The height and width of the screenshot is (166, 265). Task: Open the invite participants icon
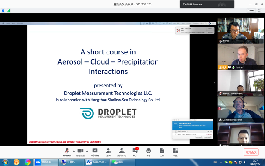pyautogui.click(x=108, y=152)
